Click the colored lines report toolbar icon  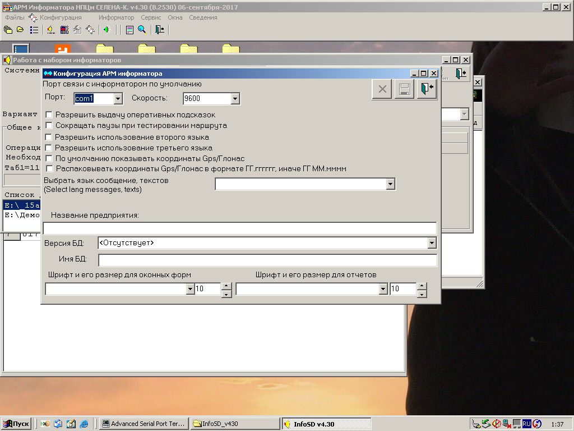(x=129, y=30)
